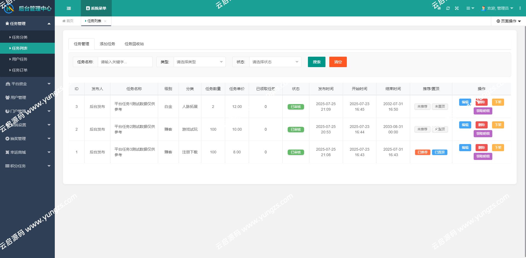The image size is (526, 258).
Task: Toggle 已推荐 status on task ID 1
Action: click(422, 152)
